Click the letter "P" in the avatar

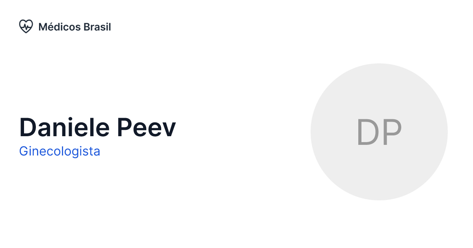click(392, 132)
